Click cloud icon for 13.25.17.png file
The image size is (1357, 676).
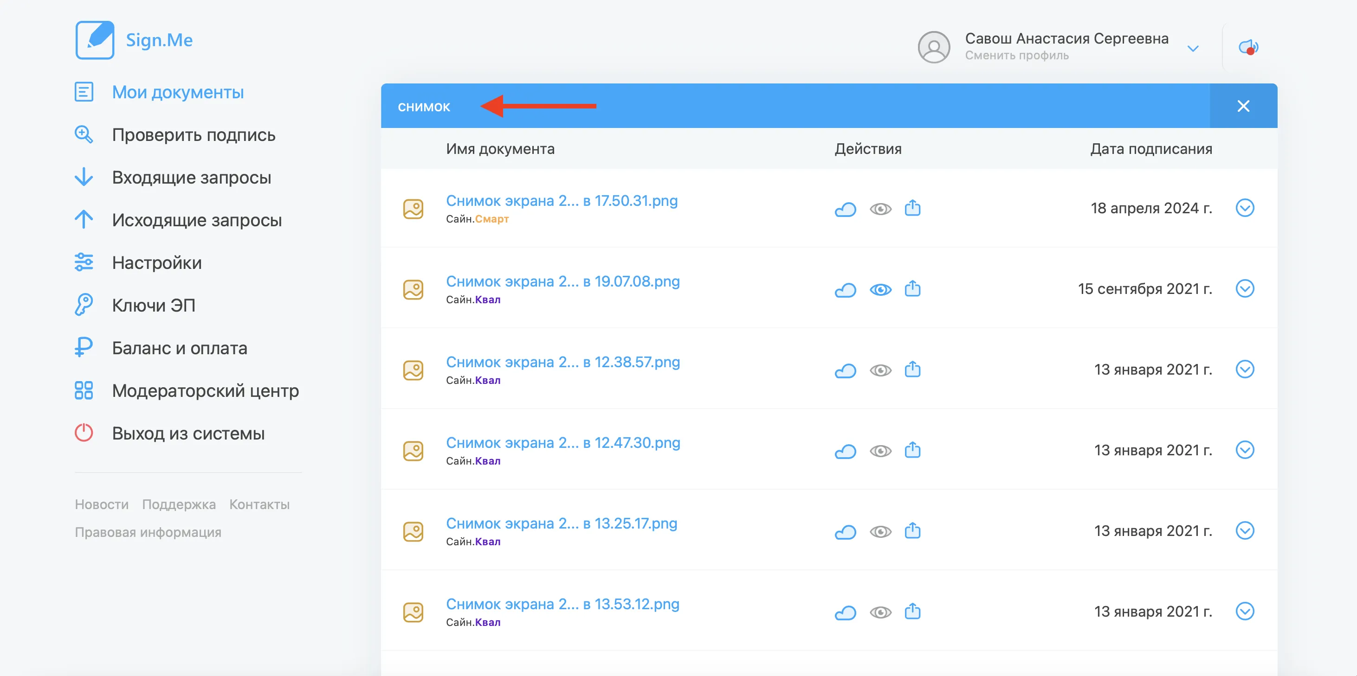846,532
